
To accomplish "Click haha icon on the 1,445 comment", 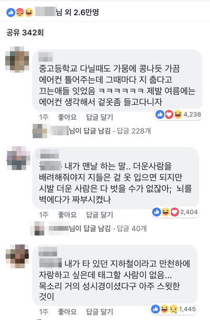I will point(164,309).
